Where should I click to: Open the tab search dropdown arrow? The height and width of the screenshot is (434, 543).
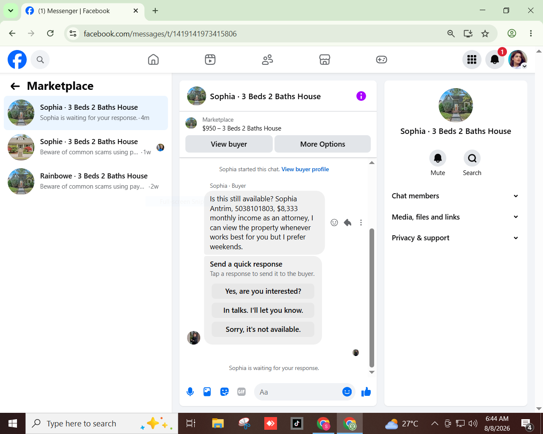pos(11,11)
